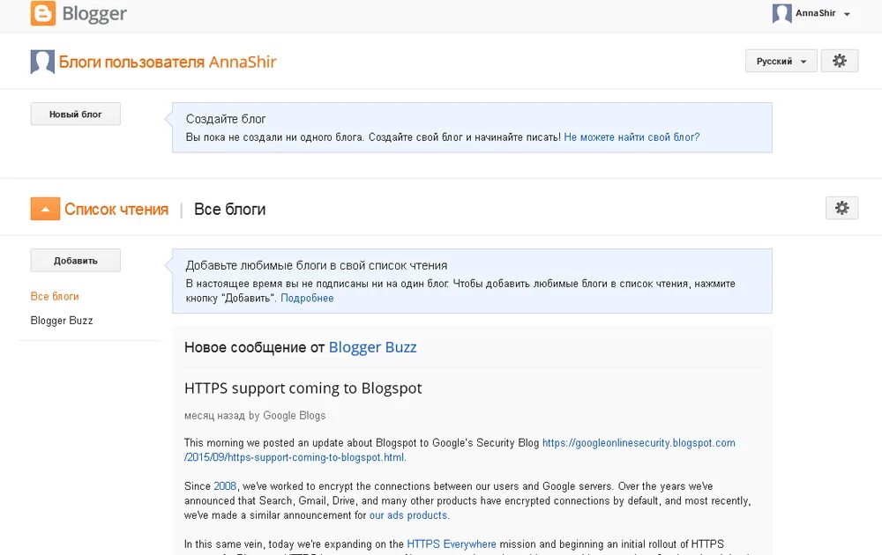
Task: Open the Не можете найти свой блог? link
Action: click(632, 137)
